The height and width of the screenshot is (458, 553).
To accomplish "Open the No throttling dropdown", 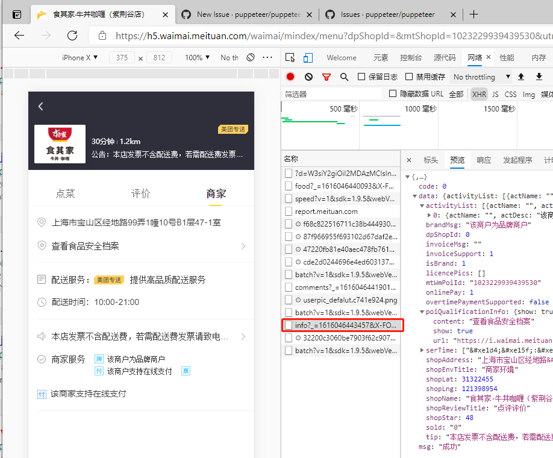I will pos(481,77).
